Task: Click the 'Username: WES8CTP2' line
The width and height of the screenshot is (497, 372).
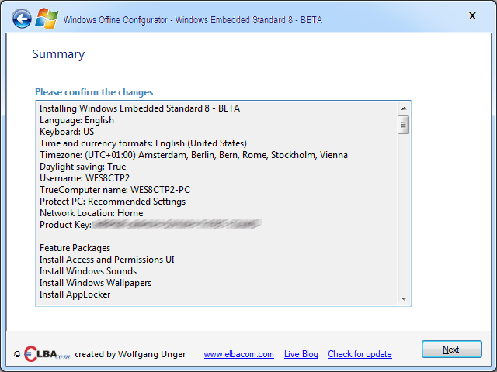Action: [85, 178]
